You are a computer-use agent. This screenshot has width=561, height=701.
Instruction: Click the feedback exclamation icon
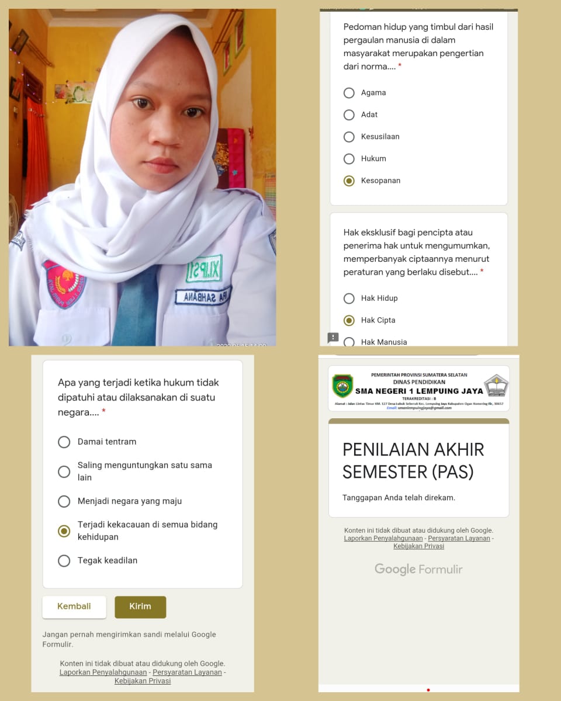[x=333, y=338]
